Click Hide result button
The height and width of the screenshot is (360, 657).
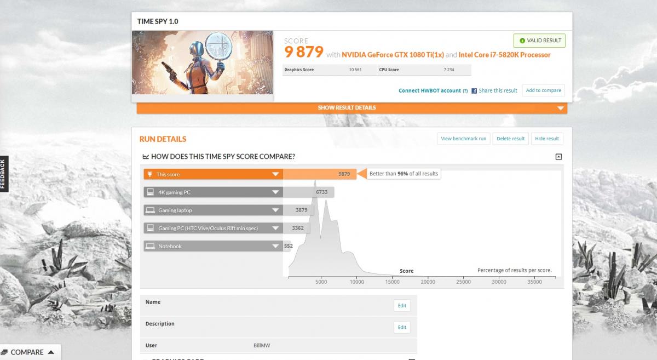[547, 139]
